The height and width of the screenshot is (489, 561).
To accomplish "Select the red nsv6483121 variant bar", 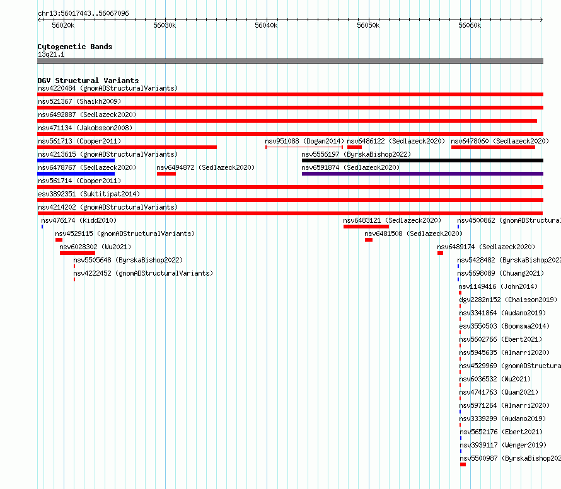I will (x=366, y=227).
